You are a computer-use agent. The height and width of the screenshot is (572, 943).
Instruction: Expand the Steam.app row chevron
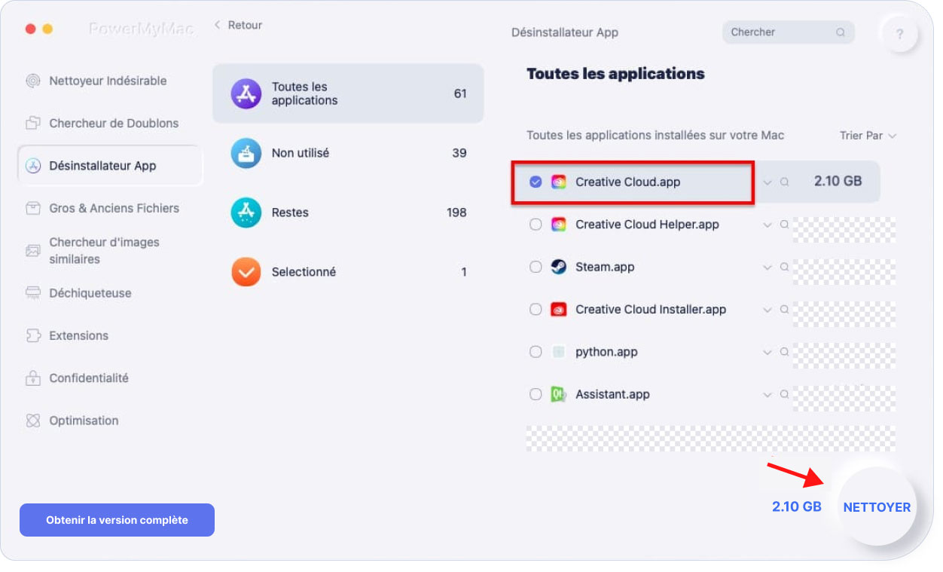coord(768,268)
